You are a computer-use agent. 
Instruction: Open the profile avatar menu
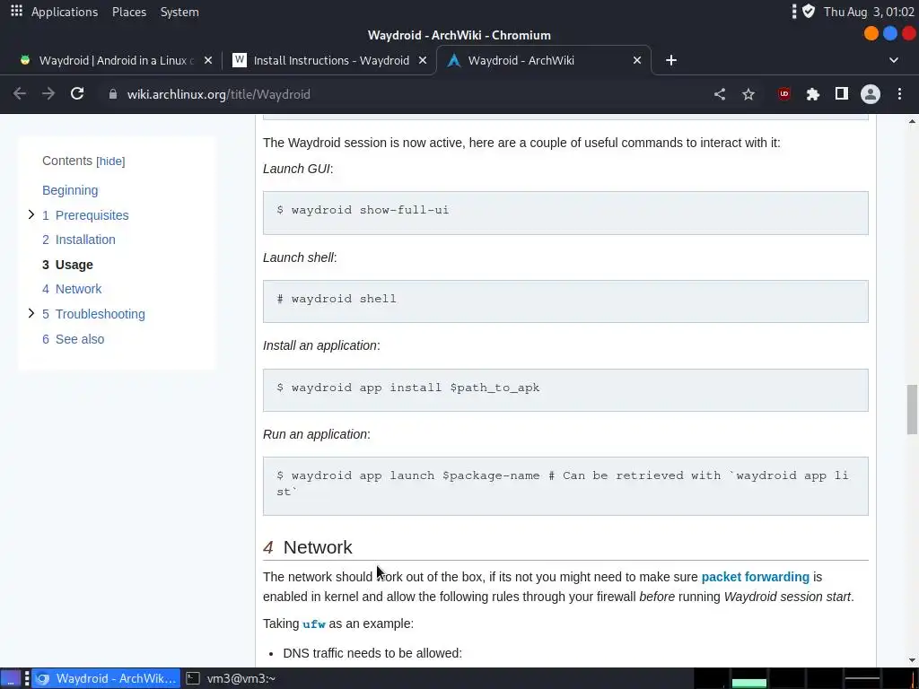[x=871, y=93]
